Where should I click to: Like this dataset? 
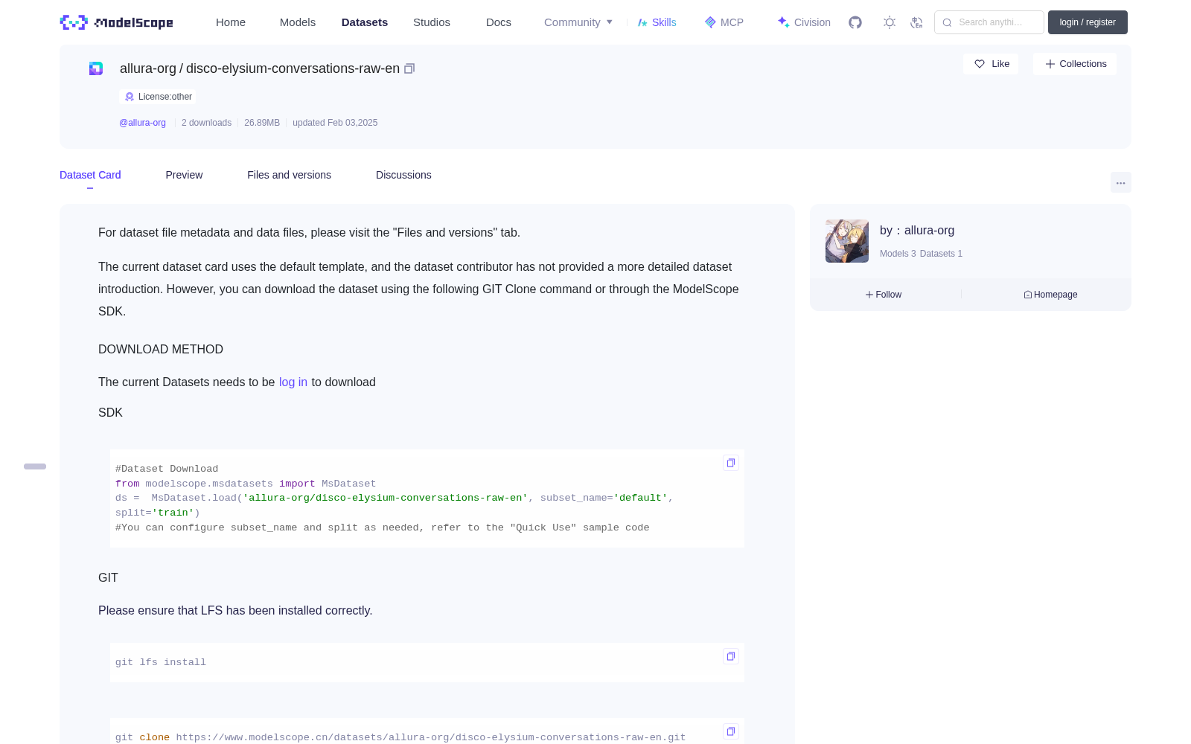pyautogui.click(x=992, y=64)
